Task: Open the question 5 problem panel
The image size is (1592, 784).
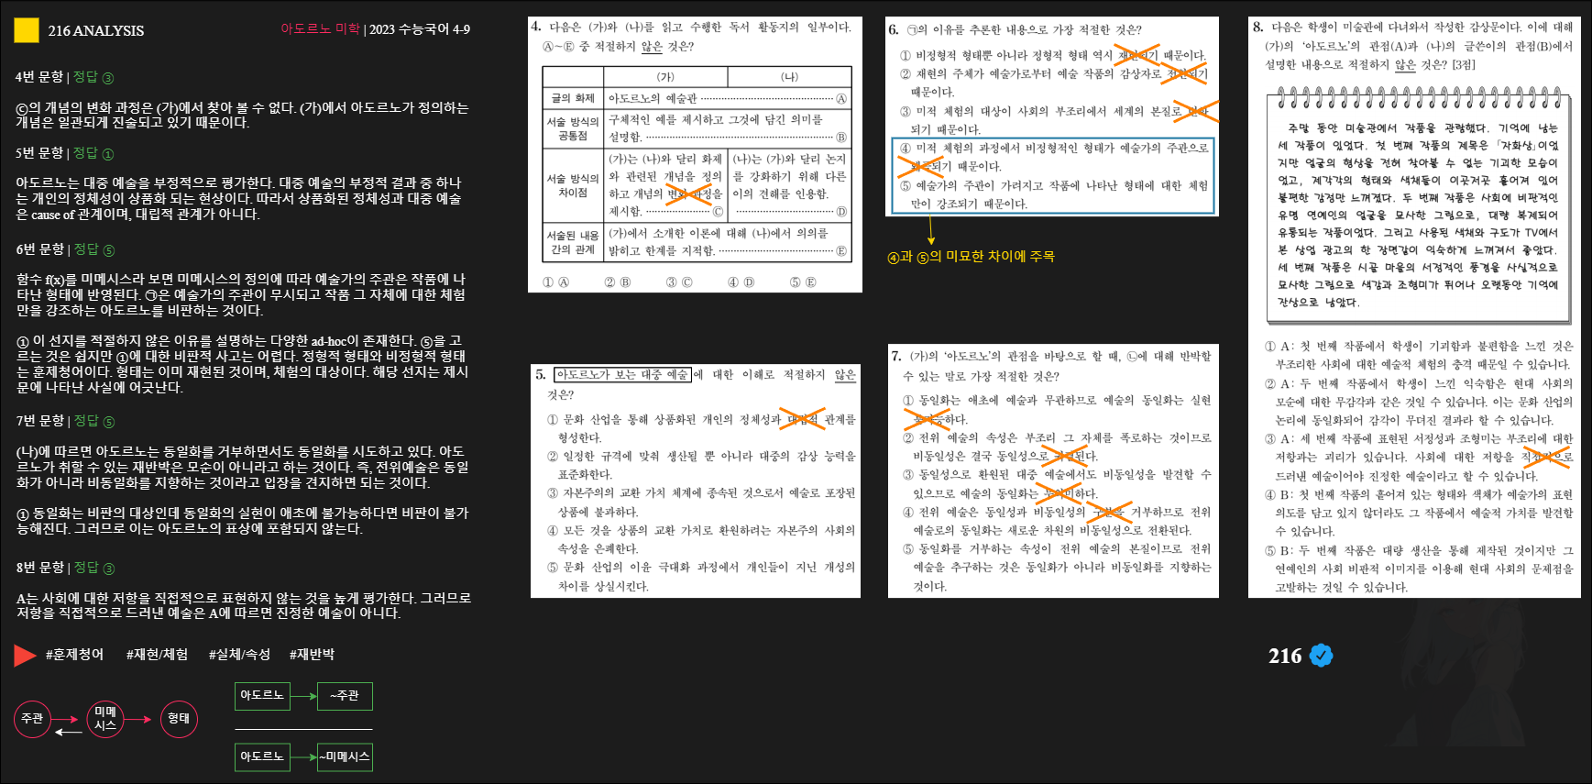Action: 696,480
